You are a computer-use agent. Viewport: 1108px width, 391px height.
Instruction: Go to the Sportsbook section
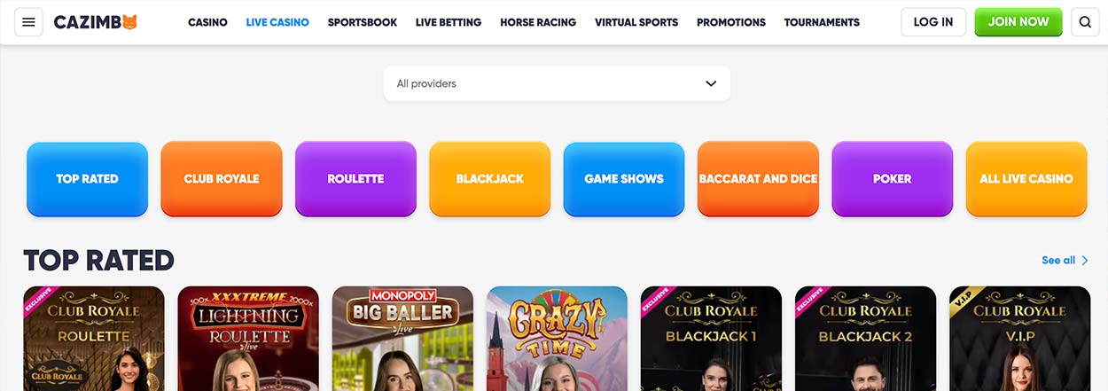pos(363,22)
